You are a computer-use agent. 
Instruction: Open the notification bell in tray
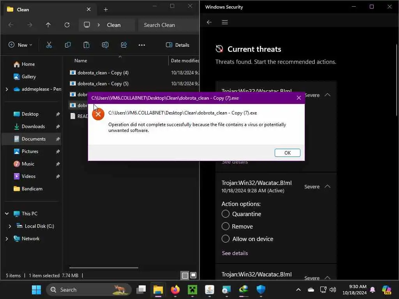(373, 290)
